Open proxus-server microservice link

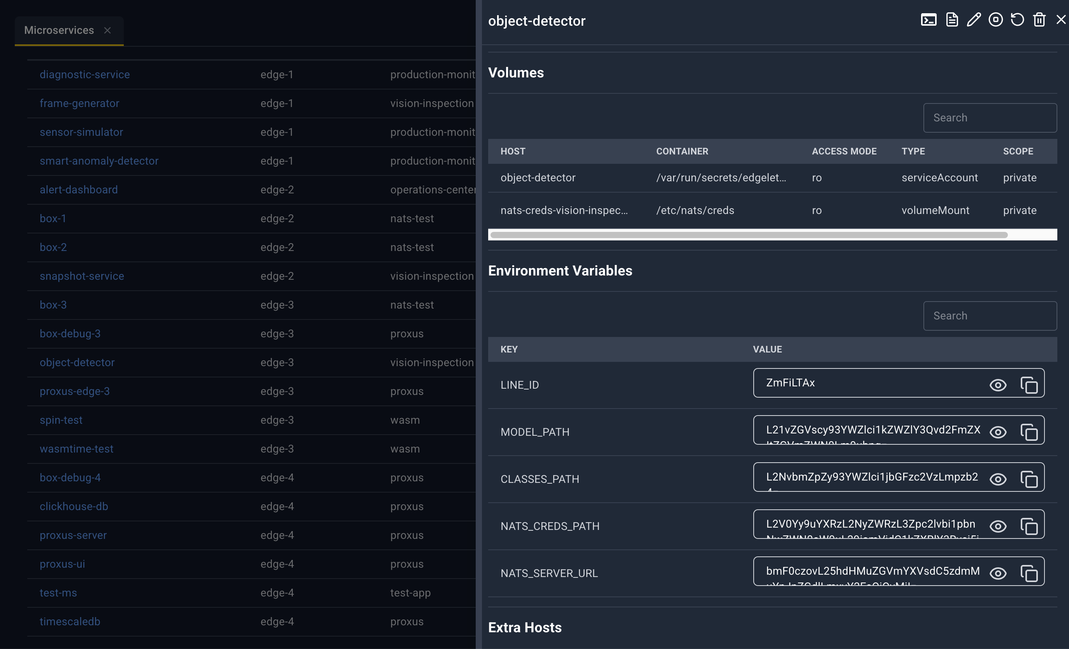(73, 535)
